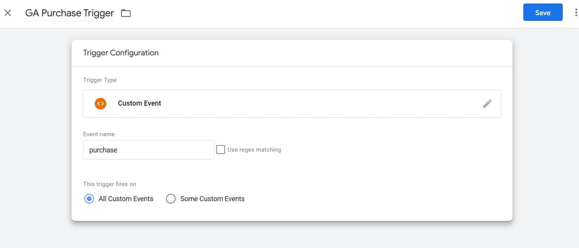The width and height of the screenshot is (579, 248).
Task: Open the three-dot overflow menu
Action: [x=576, y=12]
